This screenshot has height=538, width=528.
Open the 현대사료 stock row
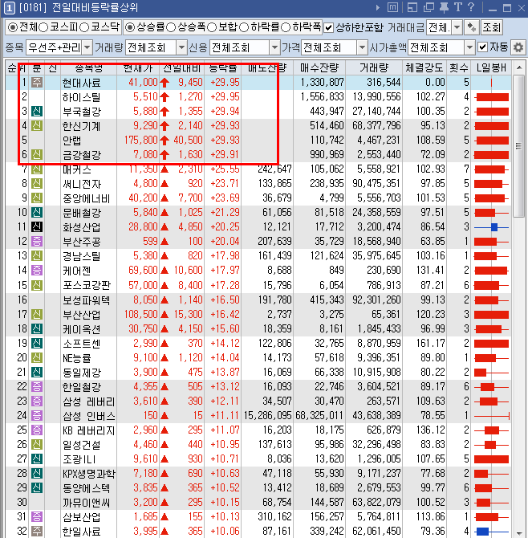click(258, 83)
